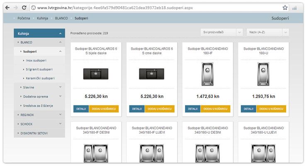The width and height of the screenshot is (307, 166).
Task: Click Detalji for BLANCOALAROS 6 S bijele daske
Action: coord(81,109)
